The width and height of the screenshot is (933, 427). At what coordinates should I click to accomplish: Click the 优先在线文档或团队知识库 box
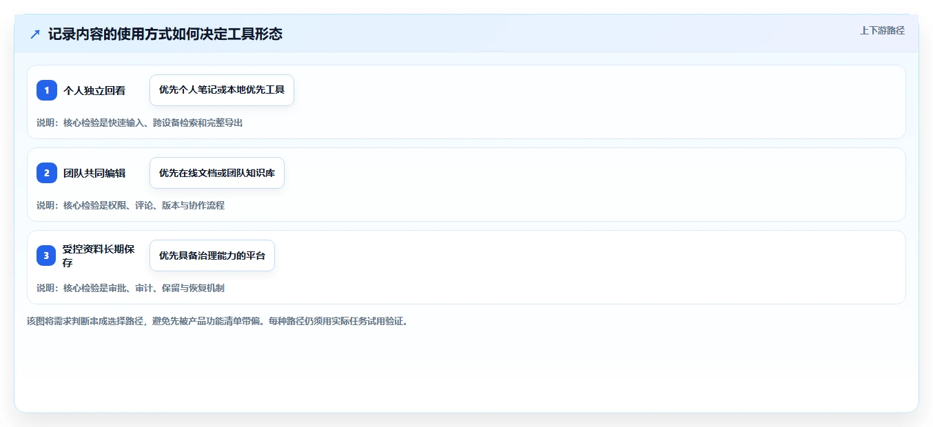[217, 173]
